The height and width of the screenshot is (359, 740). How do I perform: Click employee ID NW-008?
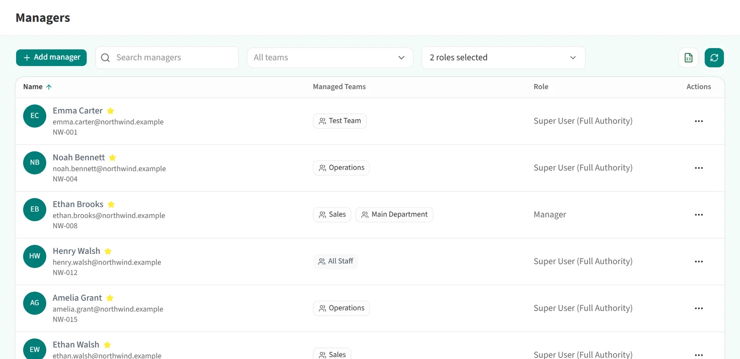click(65, 226)
